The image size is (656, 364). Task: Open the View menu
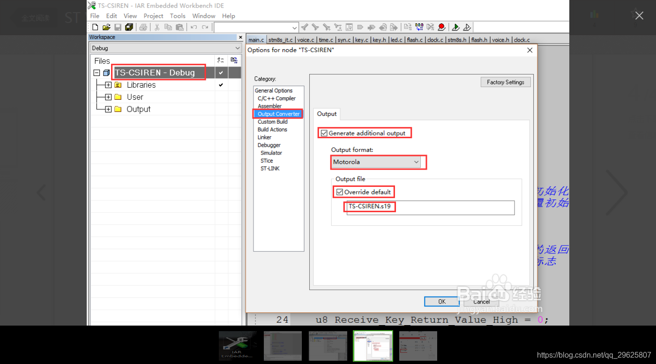[130, 16]
